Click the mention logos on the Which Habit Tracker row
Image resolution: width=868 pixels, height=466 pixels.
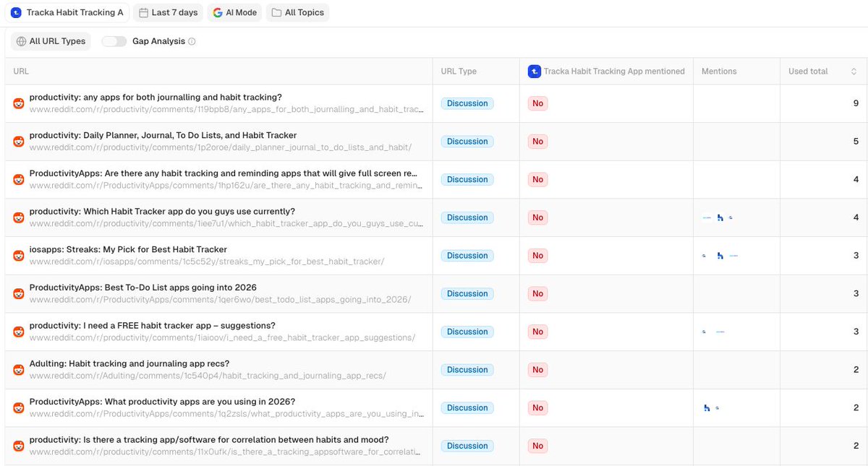point(718,217)
